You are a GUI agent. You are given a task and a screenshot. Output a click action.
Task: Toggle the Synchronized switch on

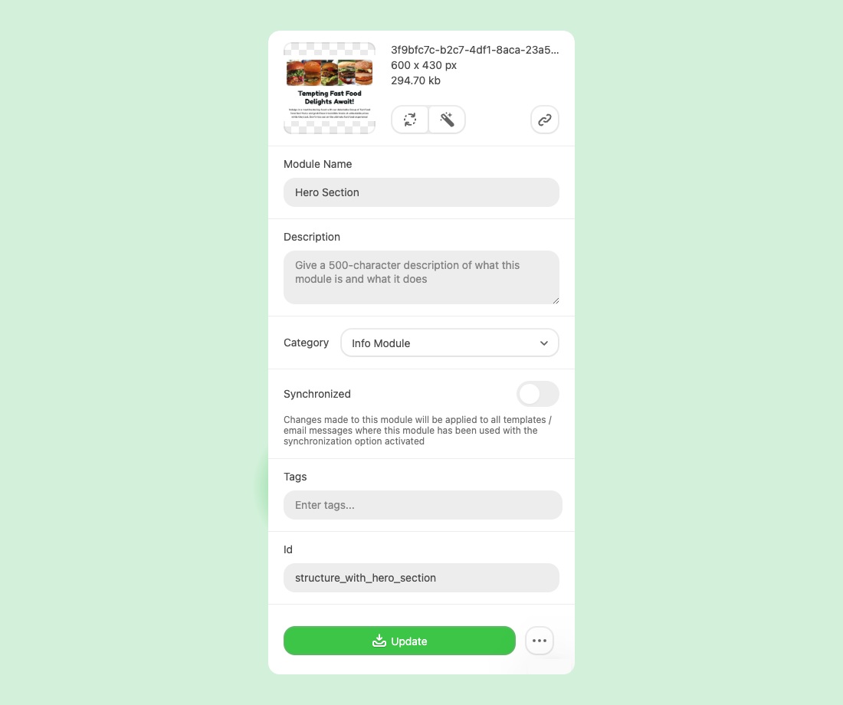tap(538, 394)
